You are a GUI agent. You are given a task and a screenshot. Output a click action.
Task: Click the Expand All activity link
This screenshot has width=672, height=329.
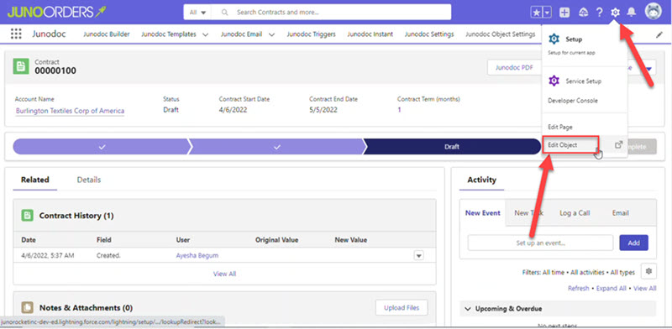pyautogui.click(x=612, y=289)
